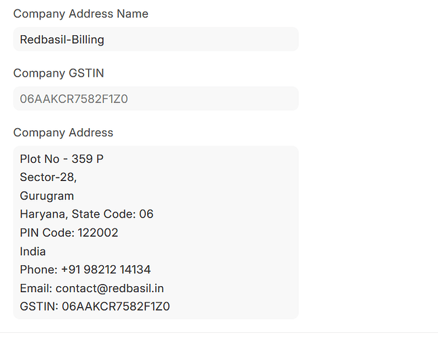The image size is (438, 339).
Task: Click the email contact@redbasil.in
Action: tap(110, 288)
